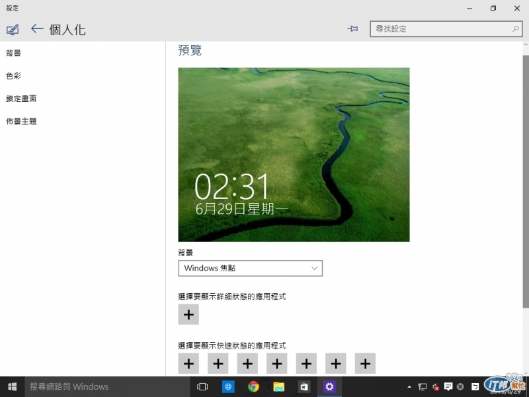Launch the blue globe browser on taskbar
This screenshot has width=529, height=397.
(x=228, y=387)
